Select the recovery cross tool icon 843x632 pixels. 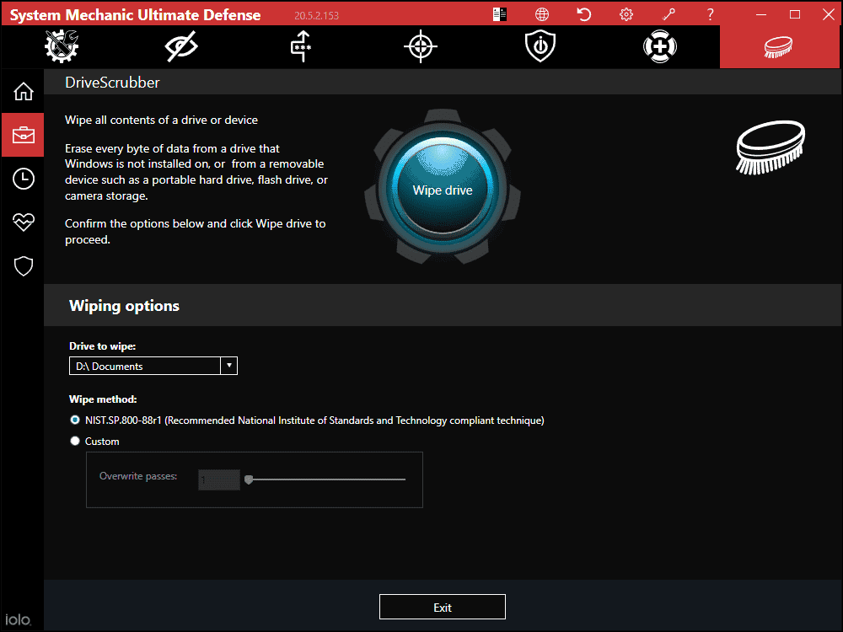659,46
